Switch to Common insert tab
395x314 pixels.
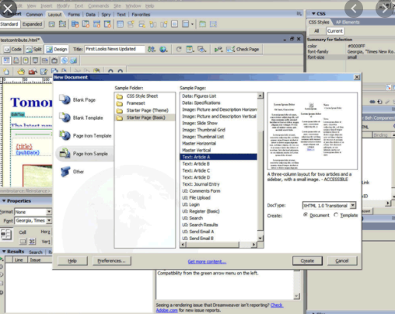pos(34,15)
